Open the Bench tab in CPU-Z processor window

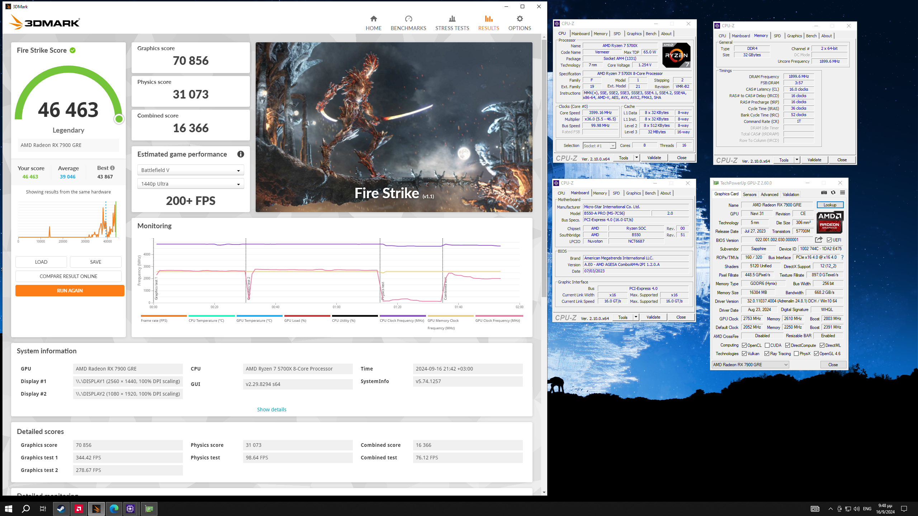tap(651, 34)
